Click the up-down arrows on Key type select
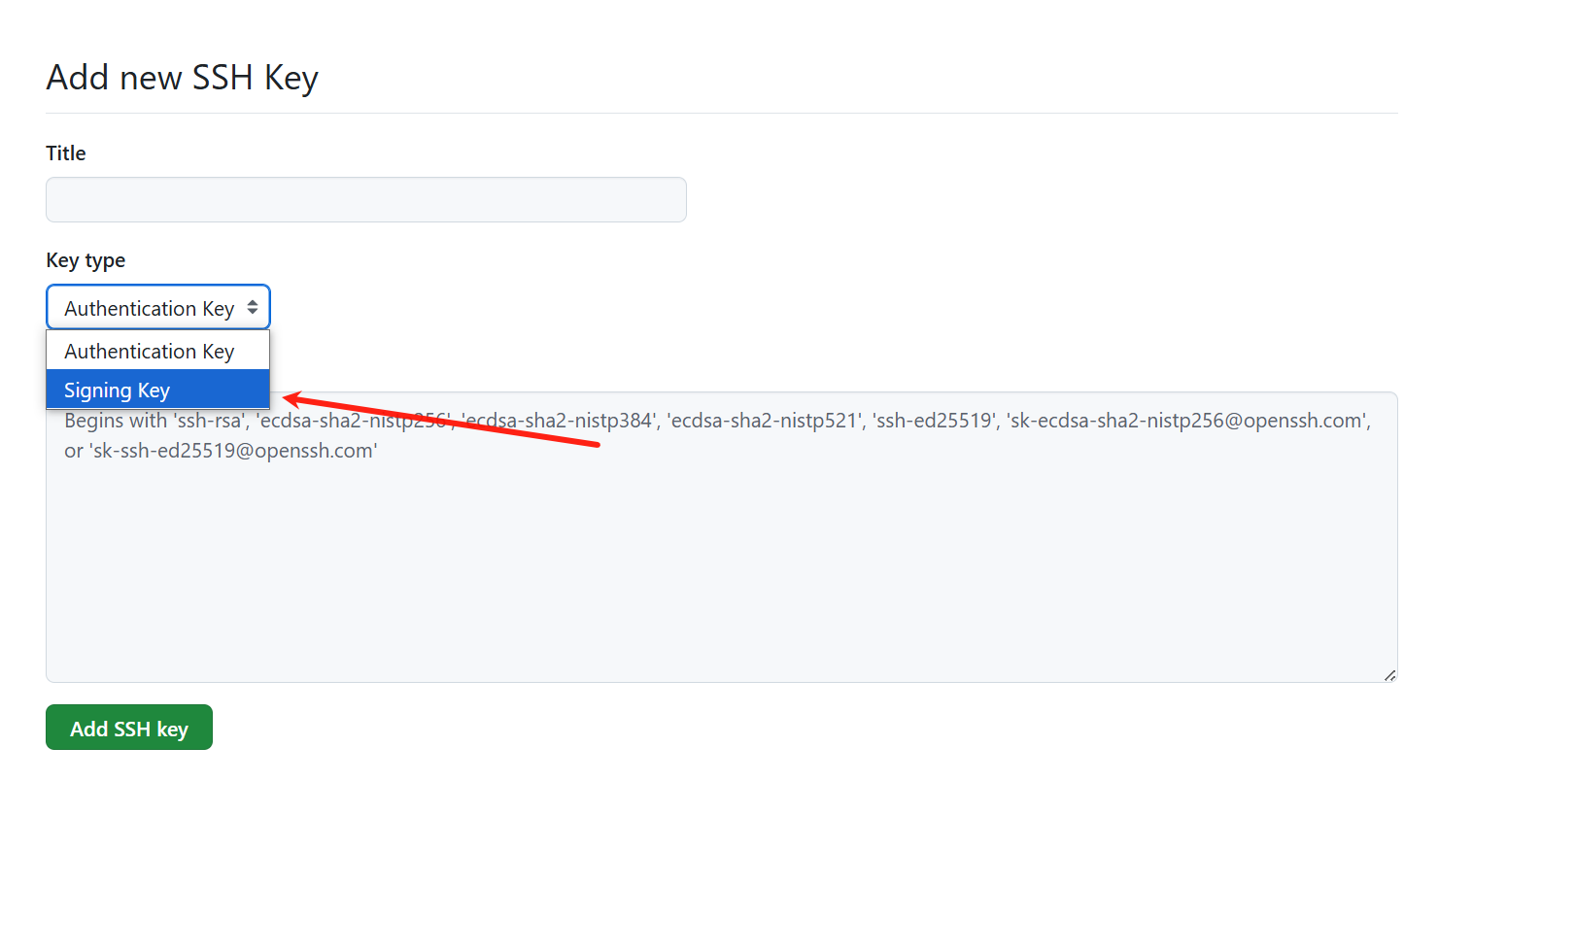Screen dimensions: 1576x951 253,308
